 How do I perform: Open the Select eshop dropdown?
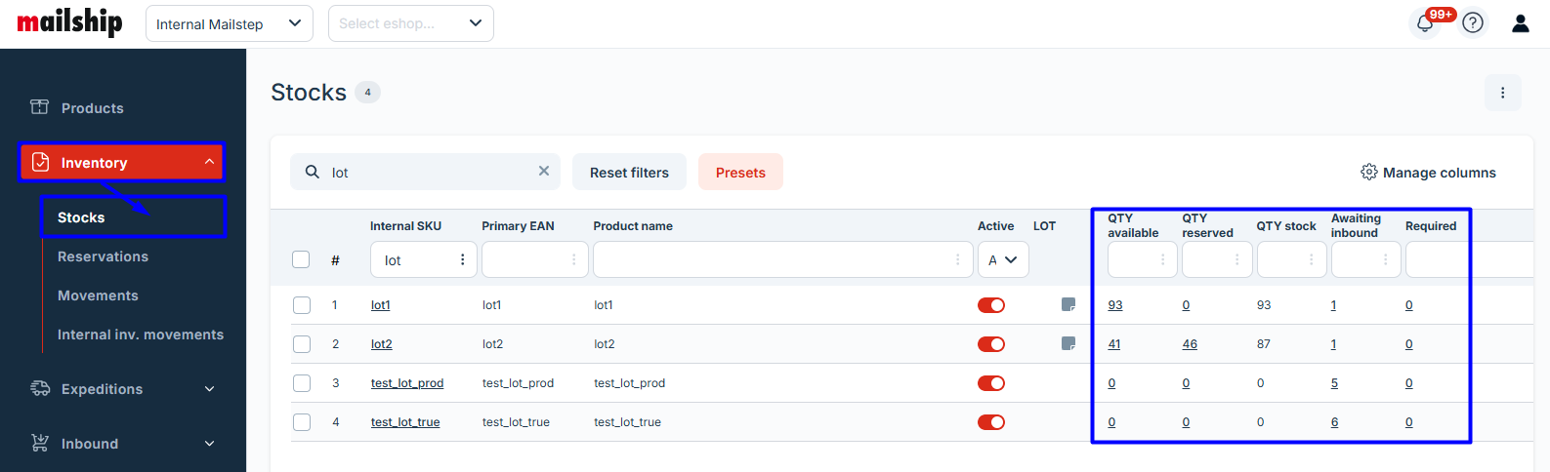click(x=410, y=23)
